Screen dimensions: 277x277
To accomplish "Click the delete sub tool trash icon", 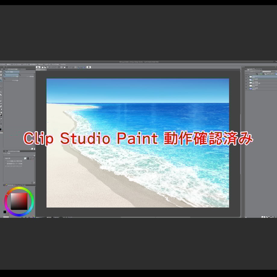I will coord(34,149).
